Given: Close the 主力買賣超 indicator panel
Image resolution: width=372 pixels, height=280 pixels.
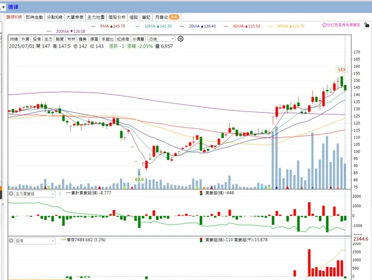Looking at the screenshot, I should click(x=11, y=194).
